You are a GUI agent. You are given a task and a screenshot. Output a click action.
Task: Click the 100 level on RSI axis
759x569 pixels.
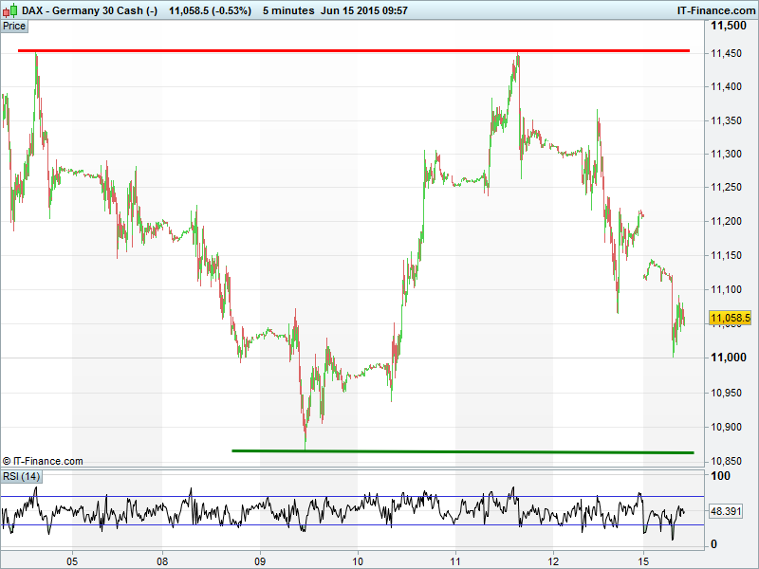coord(719,476)
